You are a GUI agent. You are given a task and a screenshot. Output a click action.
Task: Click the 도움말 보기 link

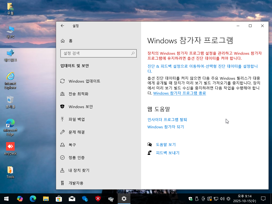click(166, 144)
